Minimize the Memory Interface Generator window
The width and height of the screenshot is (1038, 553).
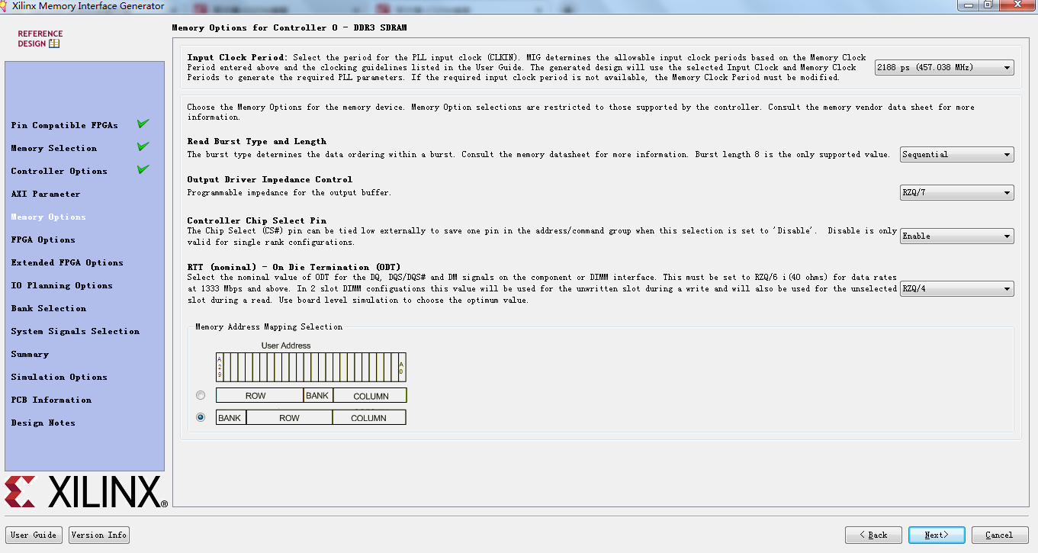pyautogui.click(x=969, y=5)
